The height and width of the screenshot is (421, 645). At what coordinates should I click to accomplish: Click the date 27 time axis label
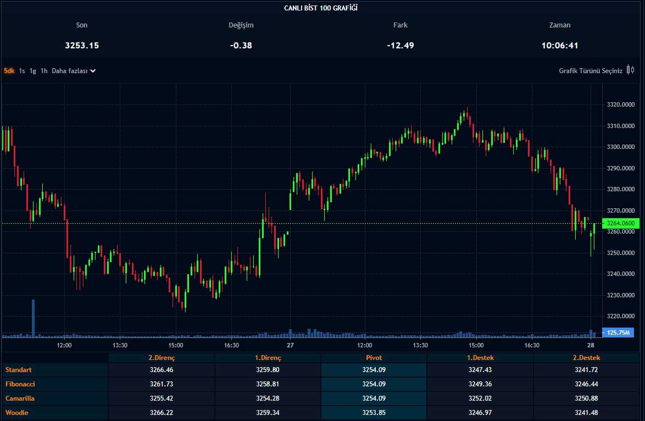(x=291, y=345)
